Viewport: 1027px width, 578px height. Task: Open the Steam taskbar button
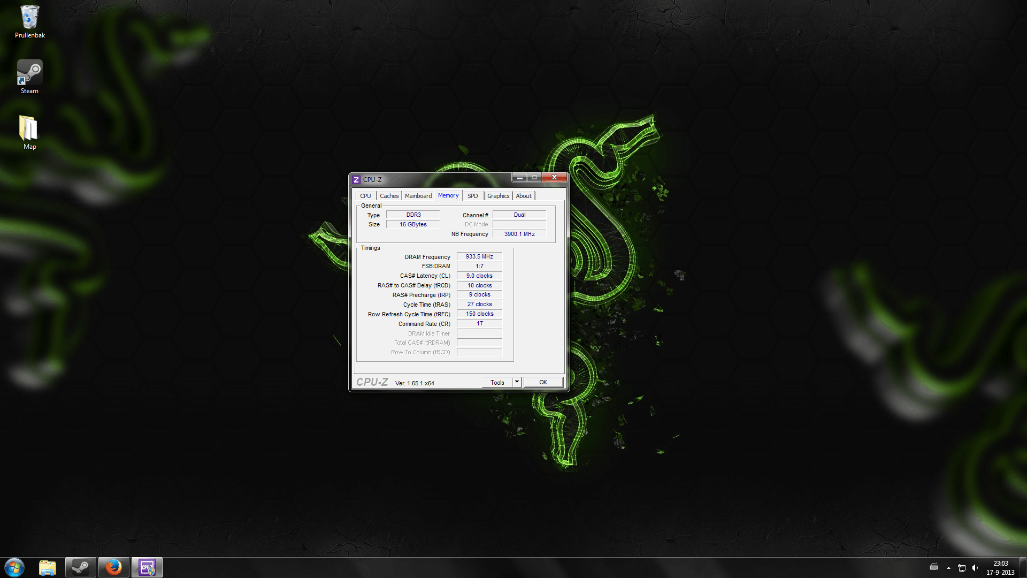[x=81, y=567]
